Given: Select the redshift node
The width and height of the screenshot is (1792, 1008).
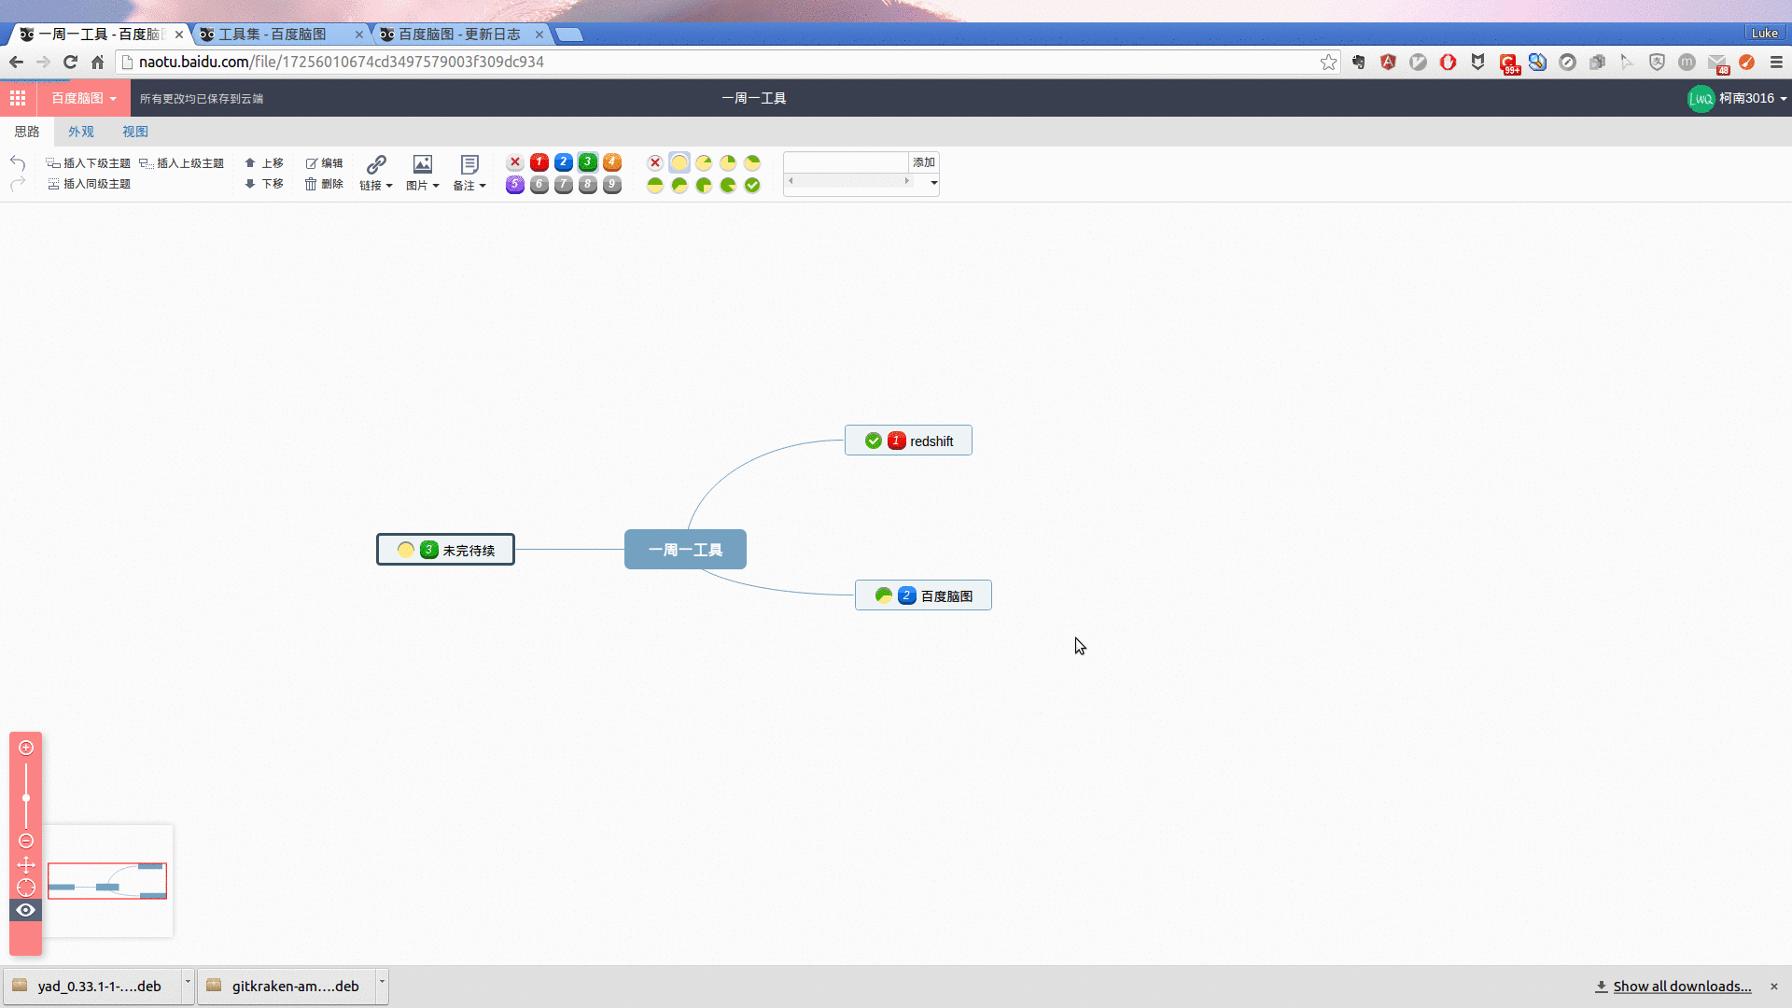Looking at the screenshot, I should (x=931, y=441).
